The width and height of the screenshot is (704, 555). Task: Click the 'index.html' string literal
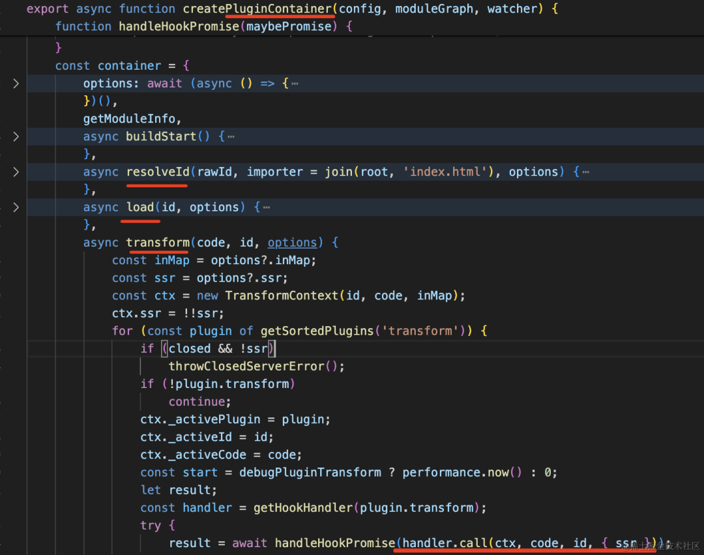[445, 172]
